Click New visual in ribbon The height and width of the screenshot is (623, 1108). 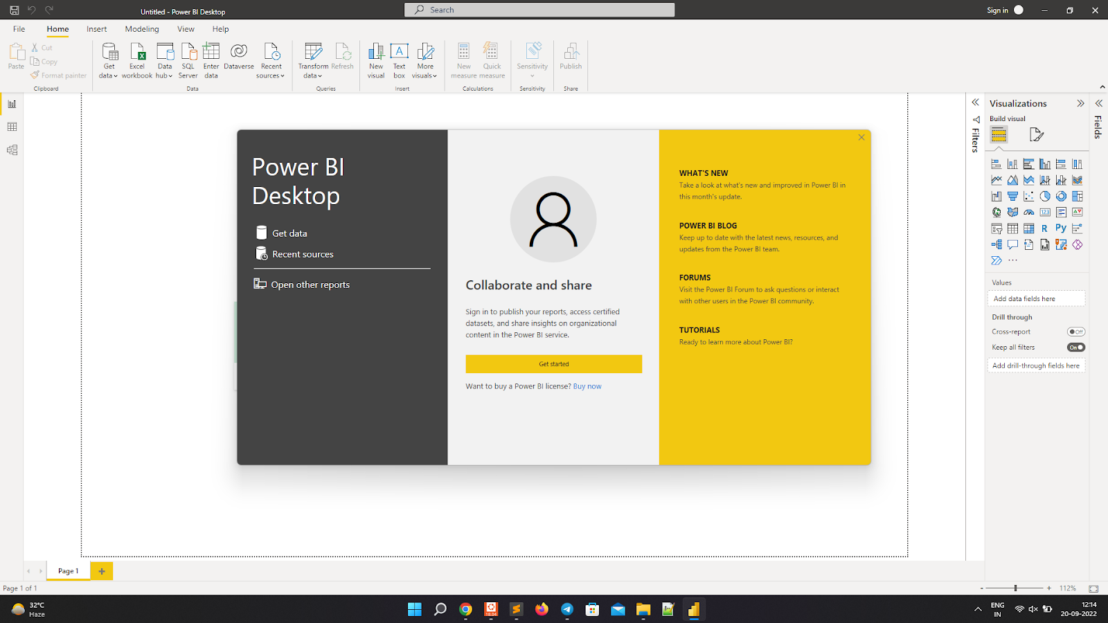(376, 61)
